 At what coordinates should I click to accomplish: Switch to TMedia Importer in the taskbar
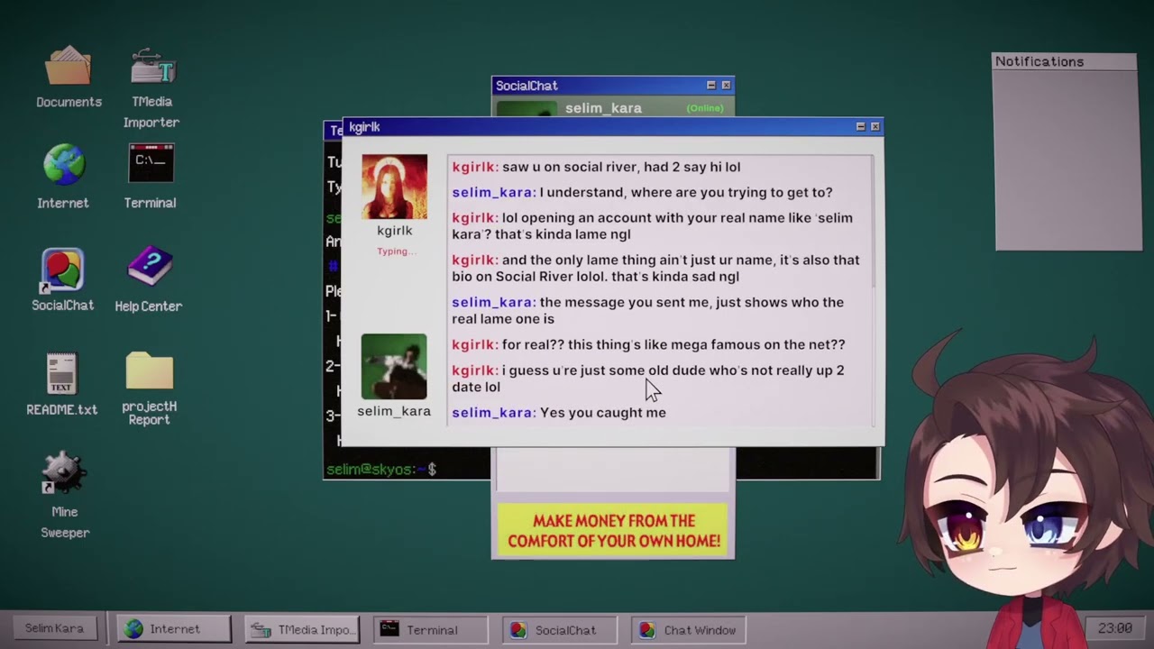click(x=302, y=629)
